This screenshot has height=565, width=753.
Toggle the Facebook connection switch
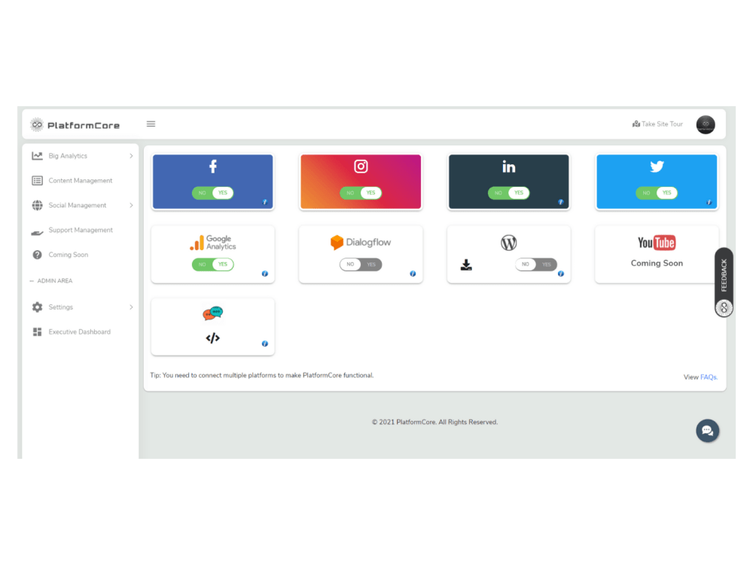point(213,193)
